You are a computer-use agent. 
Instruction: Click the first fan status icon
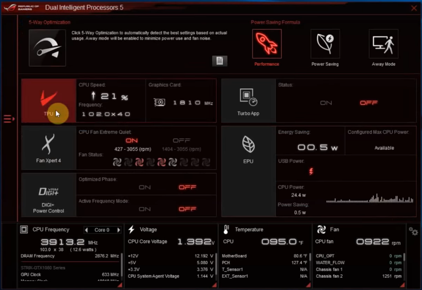point(117,162)
